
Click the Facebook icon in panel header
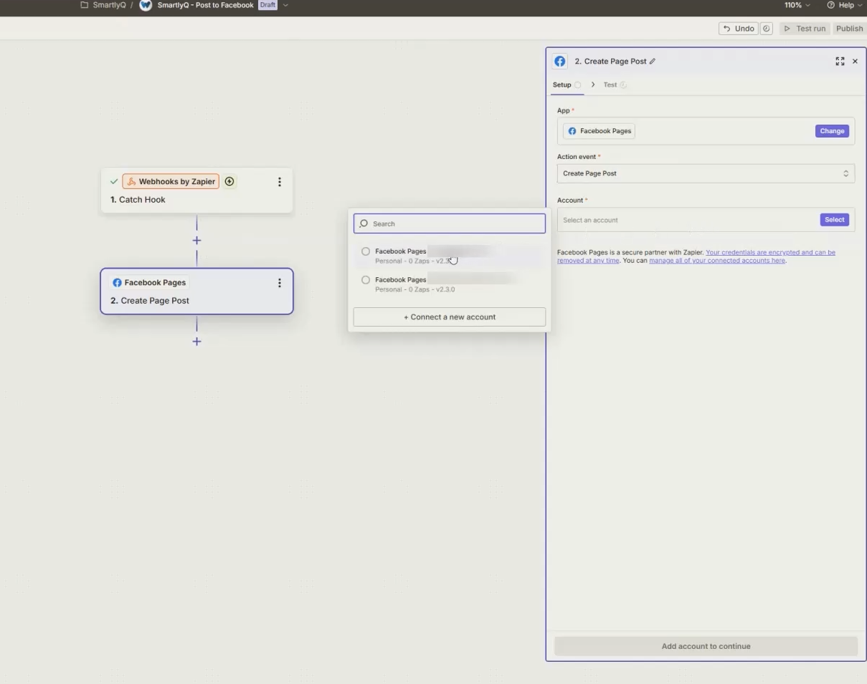[x=560, y=62]
